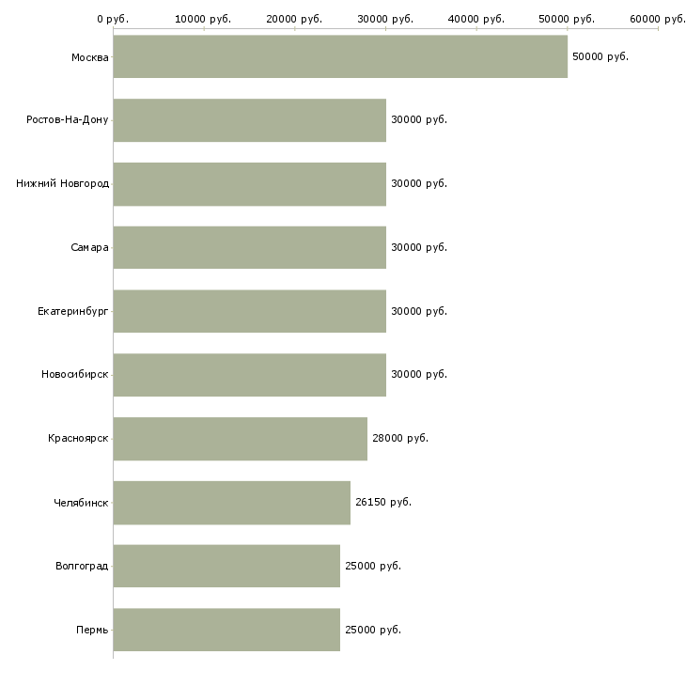The width and height of the screenshot is (686, 686).
Task: Click the 28000 руб. value label
Action: [x=399, y=439]
